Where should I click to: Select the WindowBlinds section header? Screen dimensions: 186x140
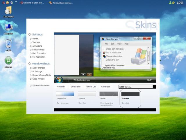coord(41,64)
